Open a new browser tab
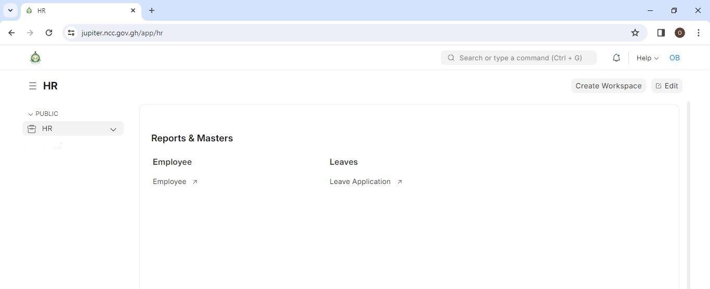The height and width of the screenshot is (289, 710). tap(151, 10)
